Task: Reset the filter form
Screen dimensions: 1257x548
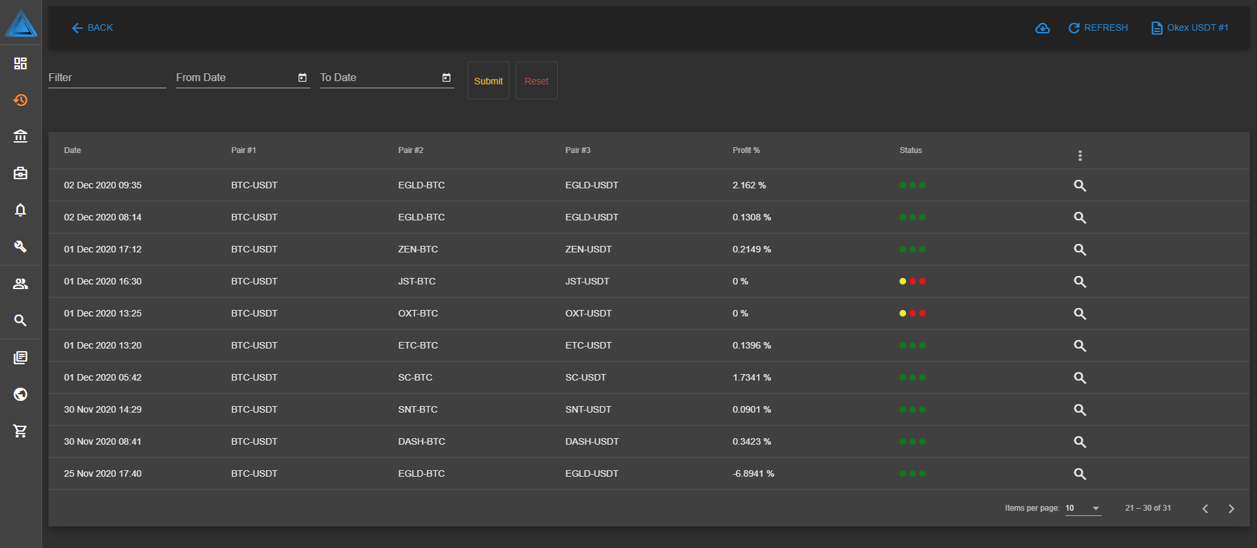Action: tap(536, 80)
